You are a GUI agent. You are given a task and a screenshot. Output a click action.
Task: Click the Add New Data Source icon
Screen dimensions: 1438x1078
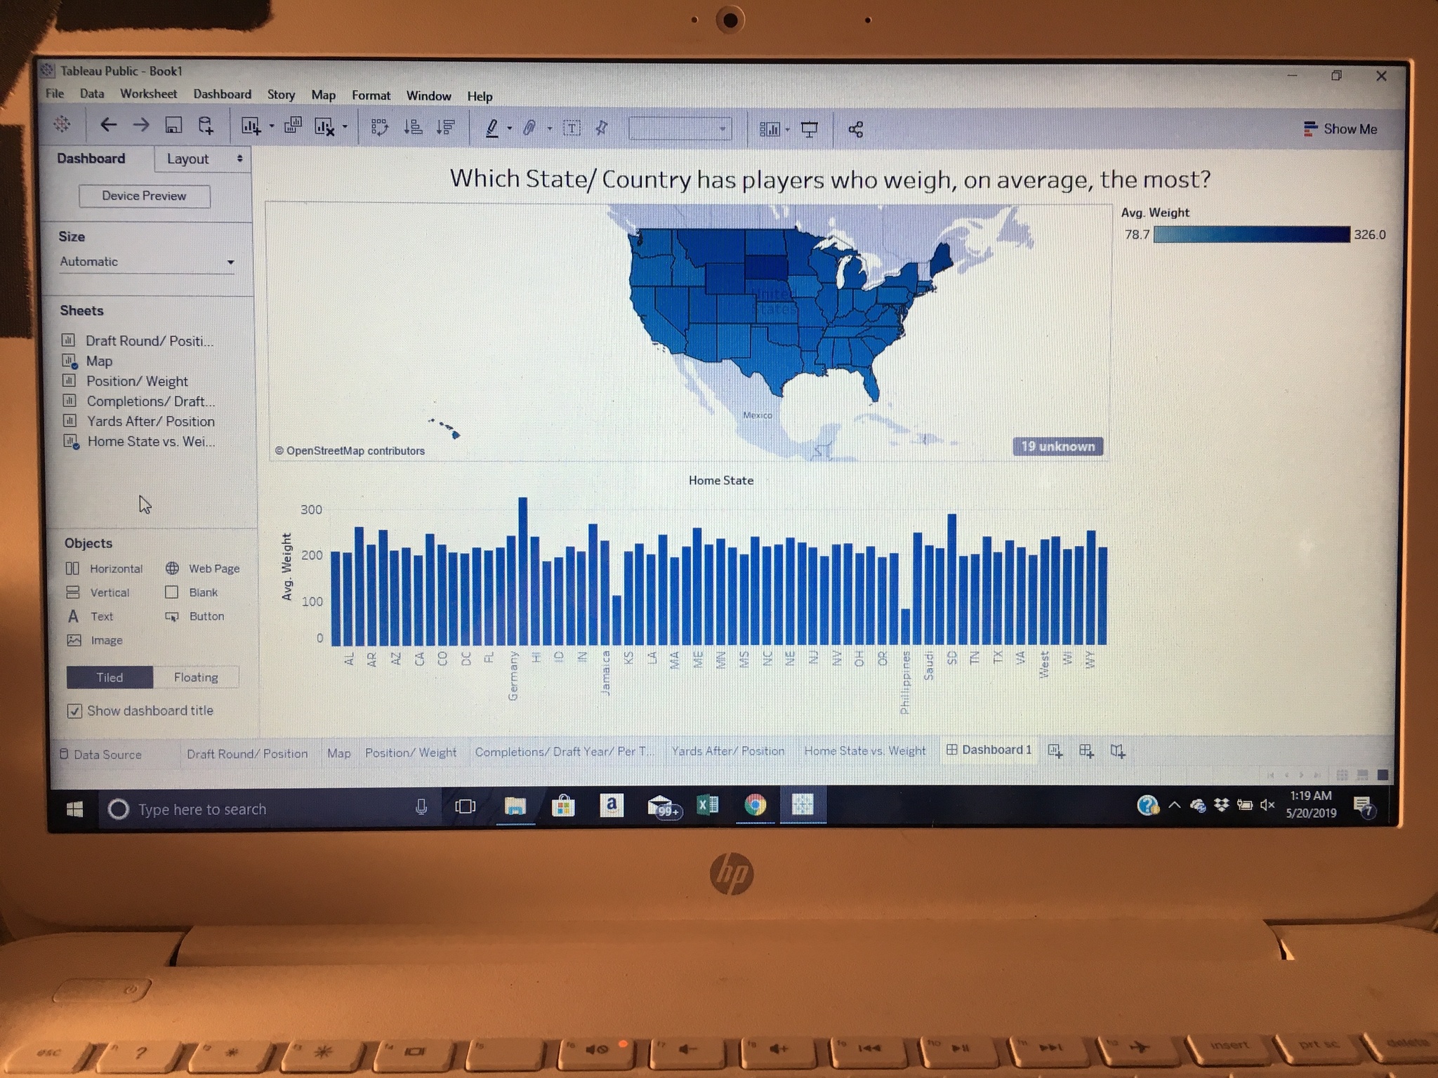click(206, 126)
